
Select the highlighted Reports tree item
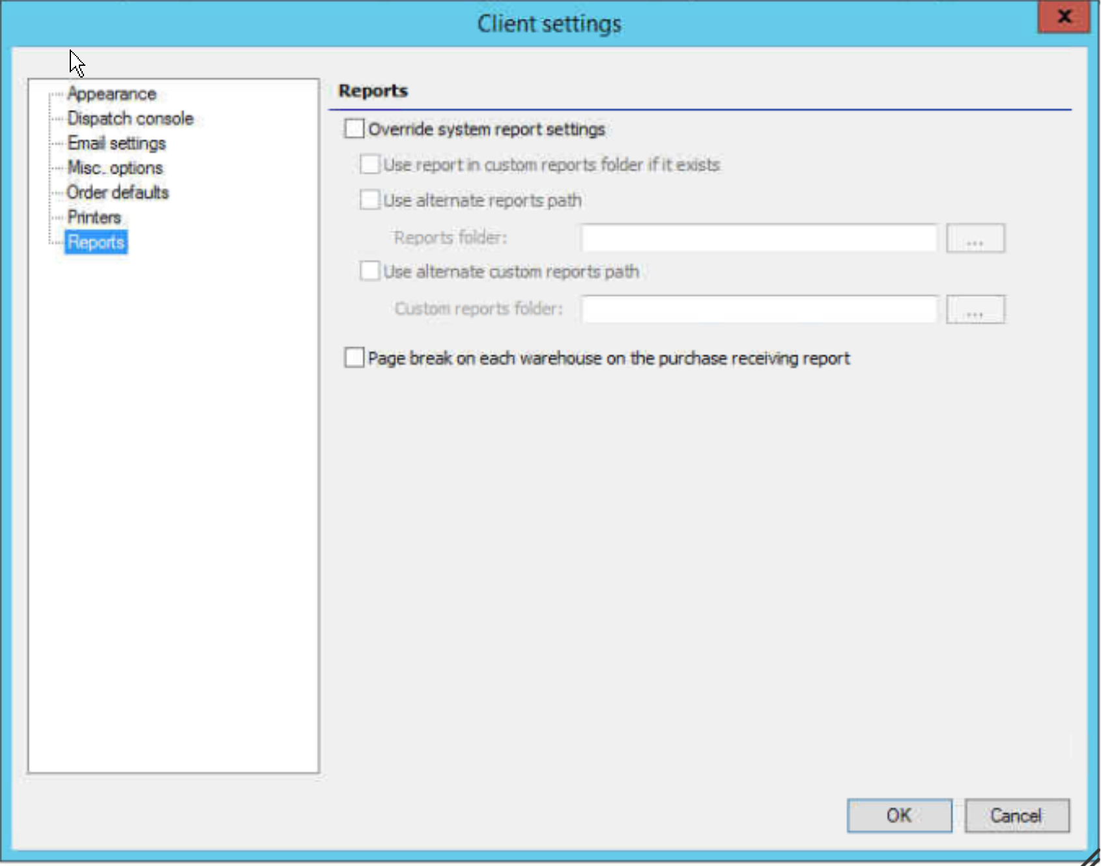pos(96,242)
